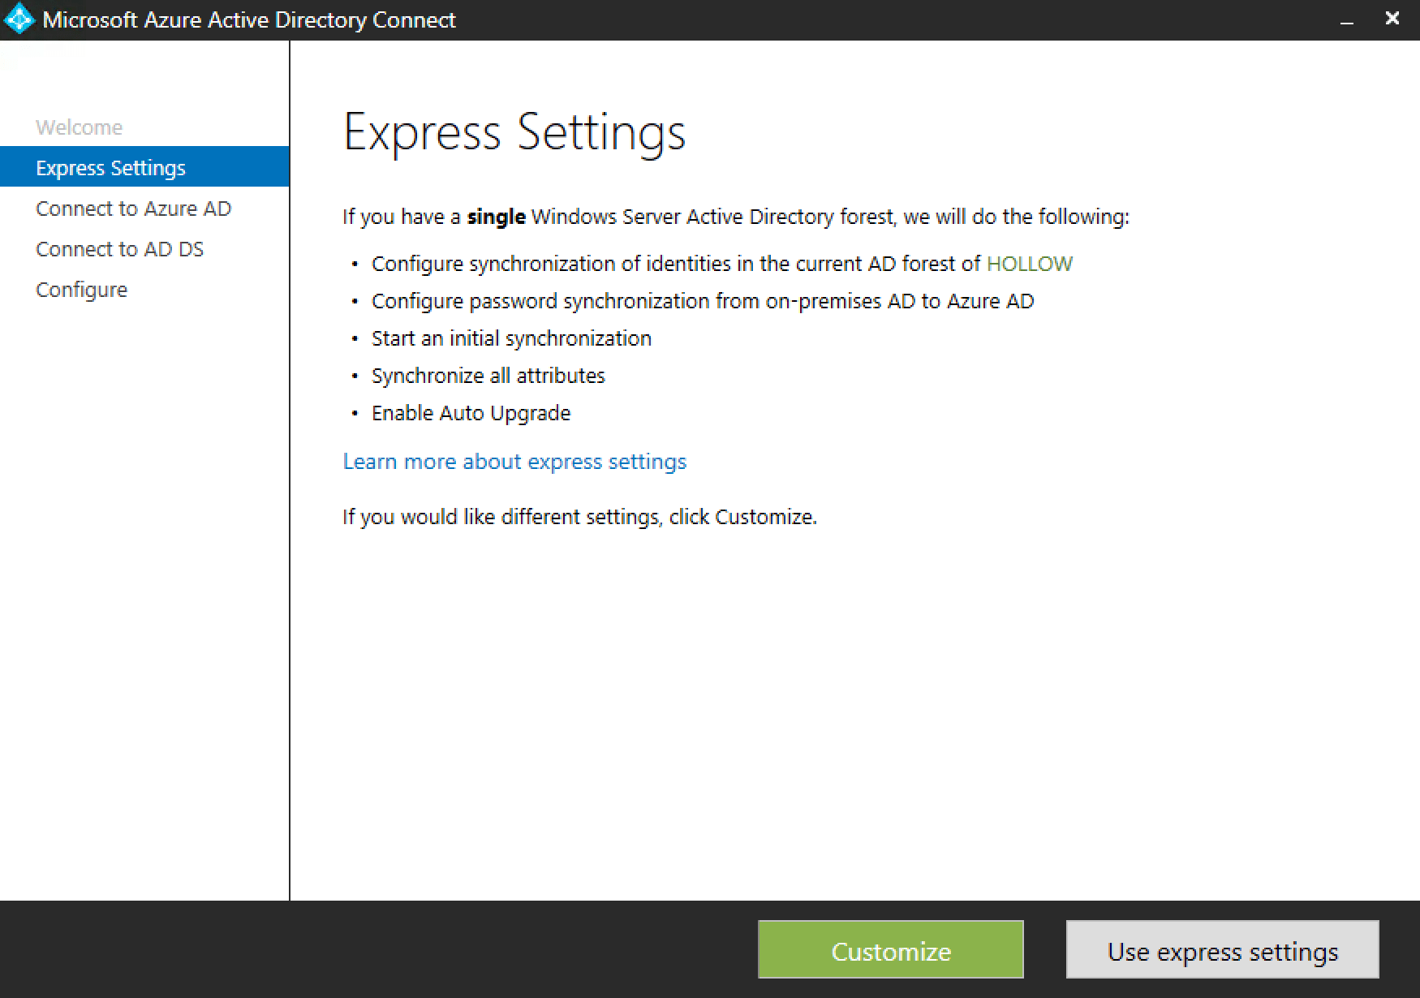Click the sentence about clicking Customize

[580, 516]
